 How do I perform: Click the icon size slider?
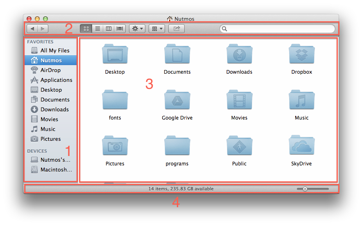point(313,189)
